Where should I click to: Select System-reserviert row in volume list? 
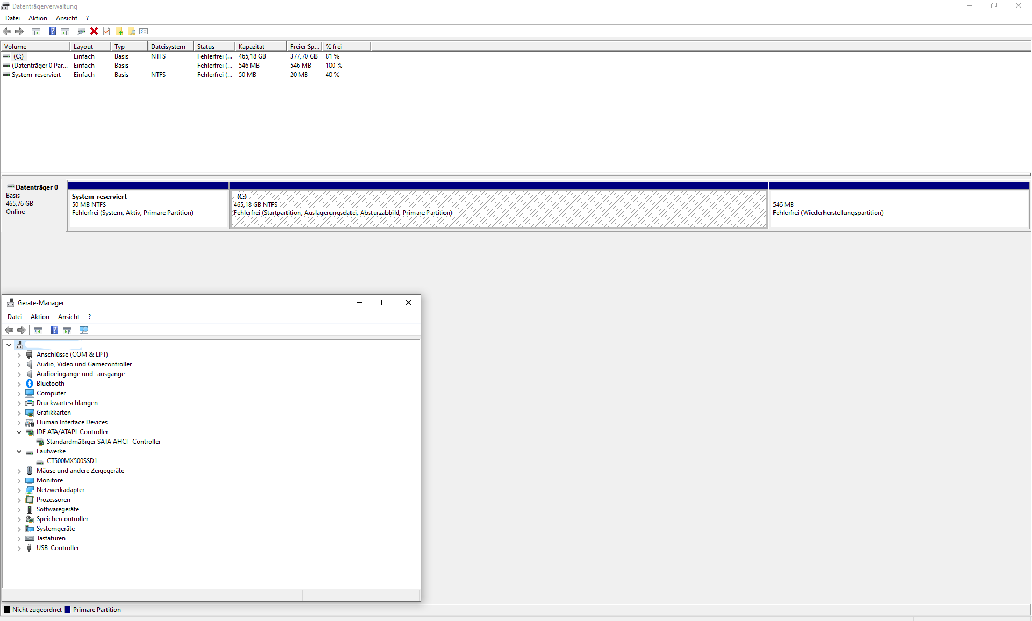pos(36,75)
